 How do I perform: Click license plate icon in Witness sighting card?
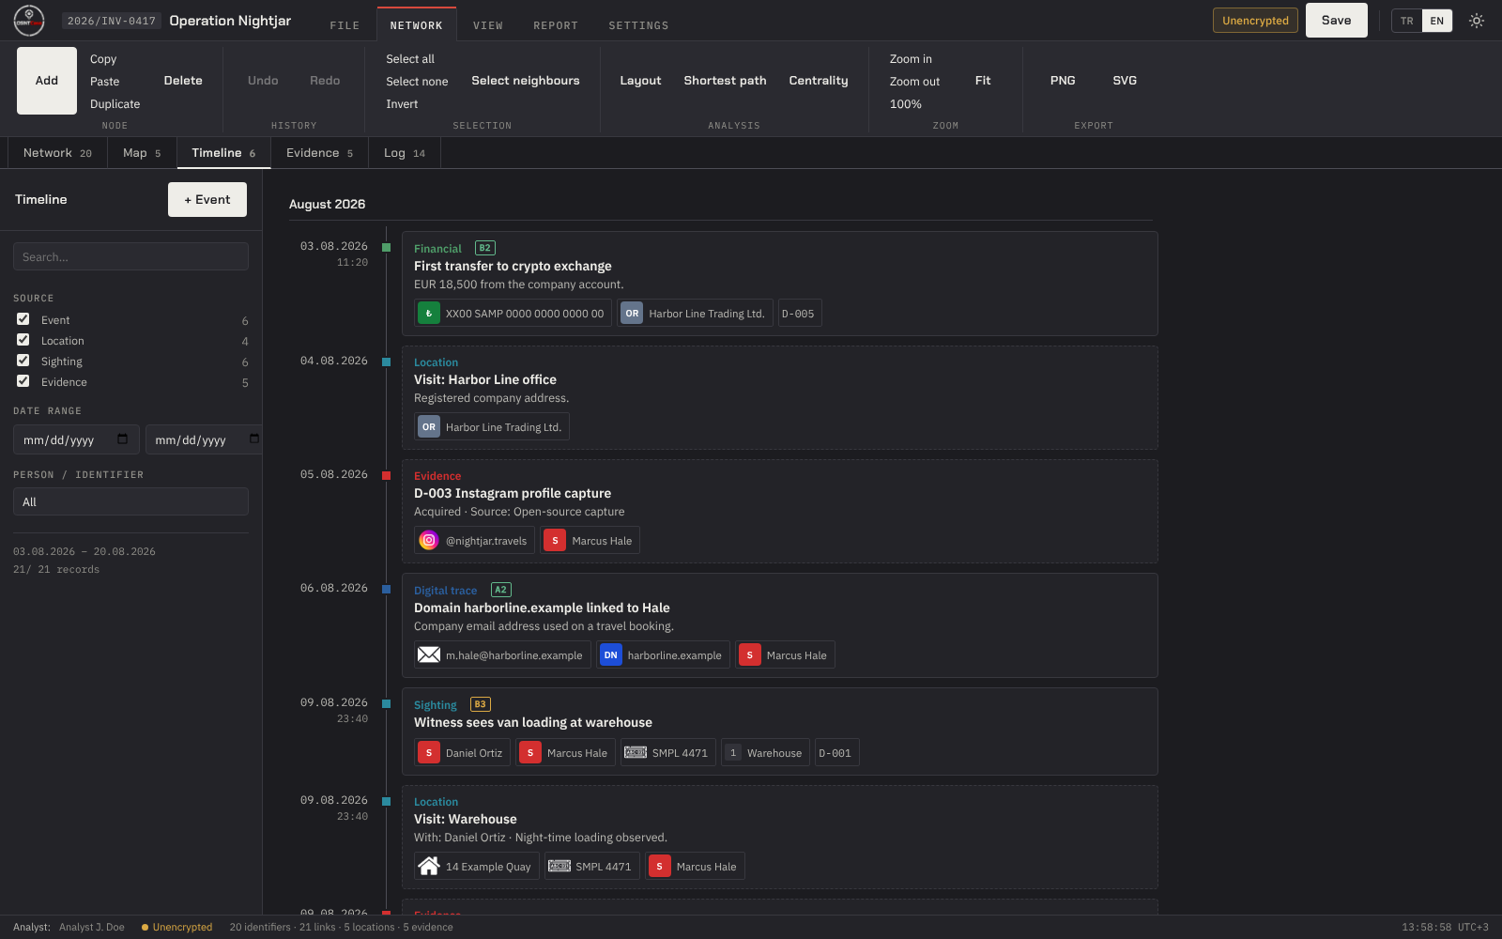(x=636, y=753)
